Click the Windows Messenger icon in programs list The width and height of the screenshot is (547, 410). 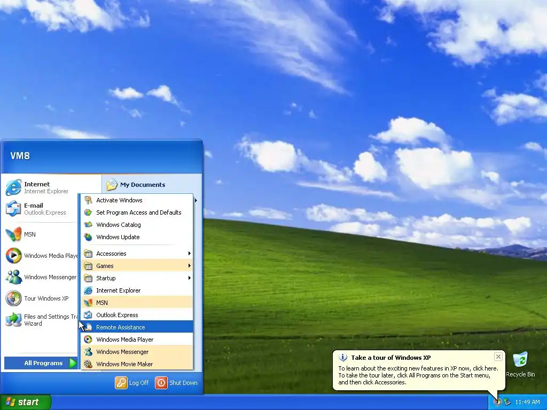88,352
